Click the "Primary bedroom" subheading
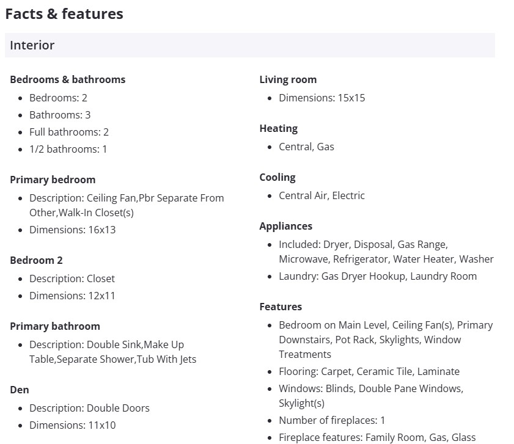The height and width of the screenshot is (444, 514). coord(53,180)
